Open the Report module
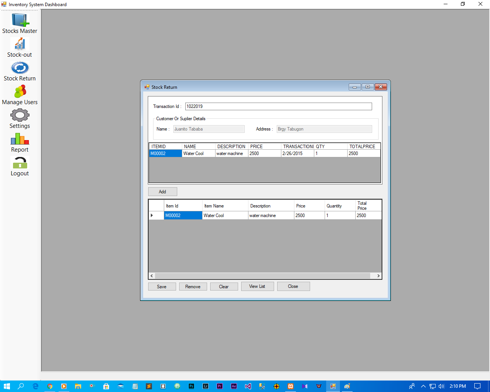490x392 pixels. tap(20, 142)
